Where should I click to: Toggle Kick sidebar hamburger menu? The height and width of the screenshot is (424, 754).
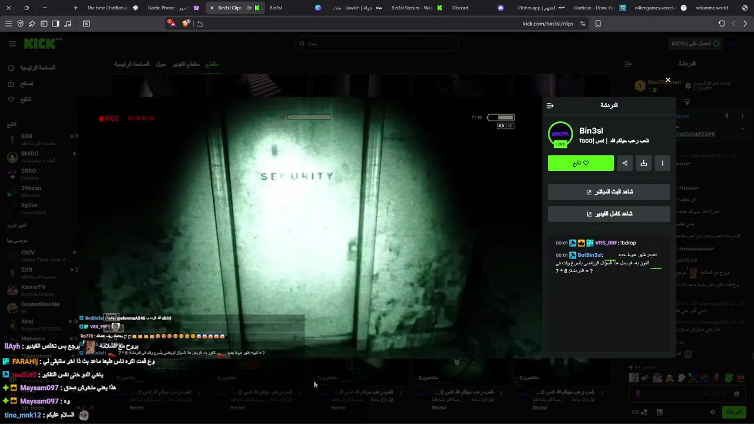[12, 44]
